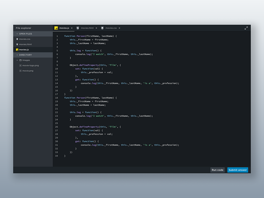Collapse the Images folder
This screenshot has width=264, height=198.
pos(17,60)
